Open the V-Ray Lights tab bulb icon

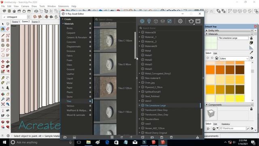click(149, 21)
